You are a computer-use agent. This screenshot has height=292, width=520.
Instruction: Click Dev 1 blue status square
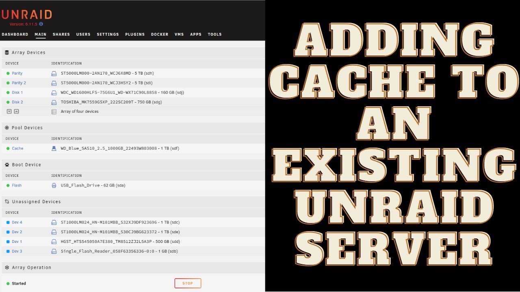tap(8, 242)
